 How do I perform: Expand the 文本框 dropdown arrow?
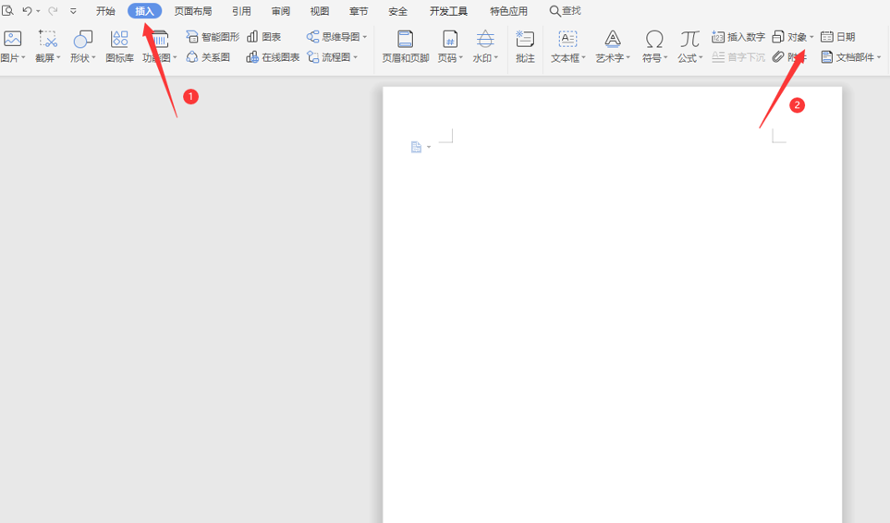point(583,58)
